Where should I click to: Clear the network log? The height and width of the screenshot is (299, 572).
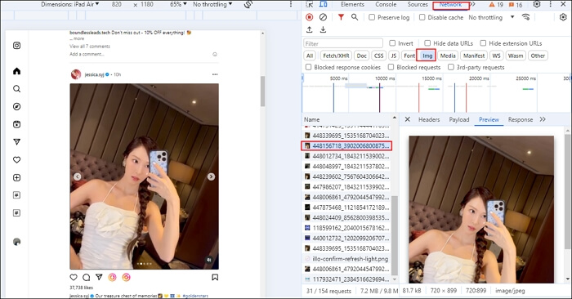pos(323,17)
